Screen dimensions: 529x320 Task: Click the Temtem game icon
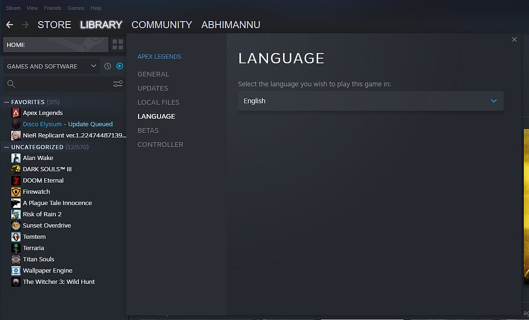(x=16, y=236)
